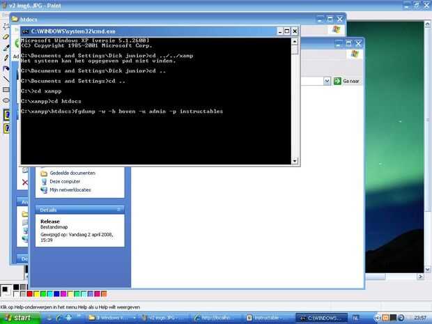The image size is (432, 324).
Task: Pick the cyan color swatch
Action: pos(50,294)
